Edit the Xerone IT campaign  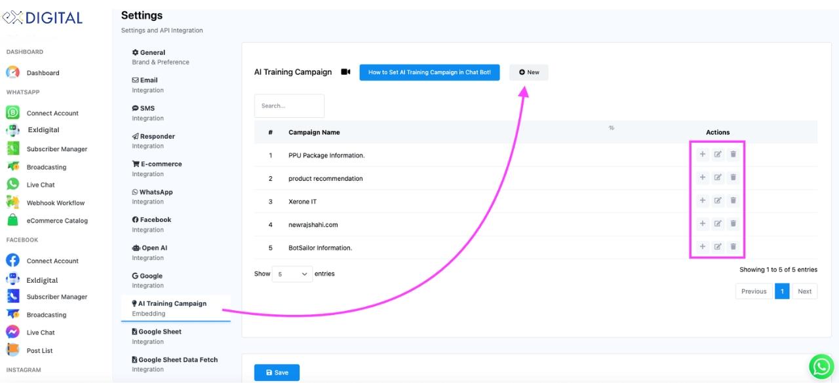[718, 200]
